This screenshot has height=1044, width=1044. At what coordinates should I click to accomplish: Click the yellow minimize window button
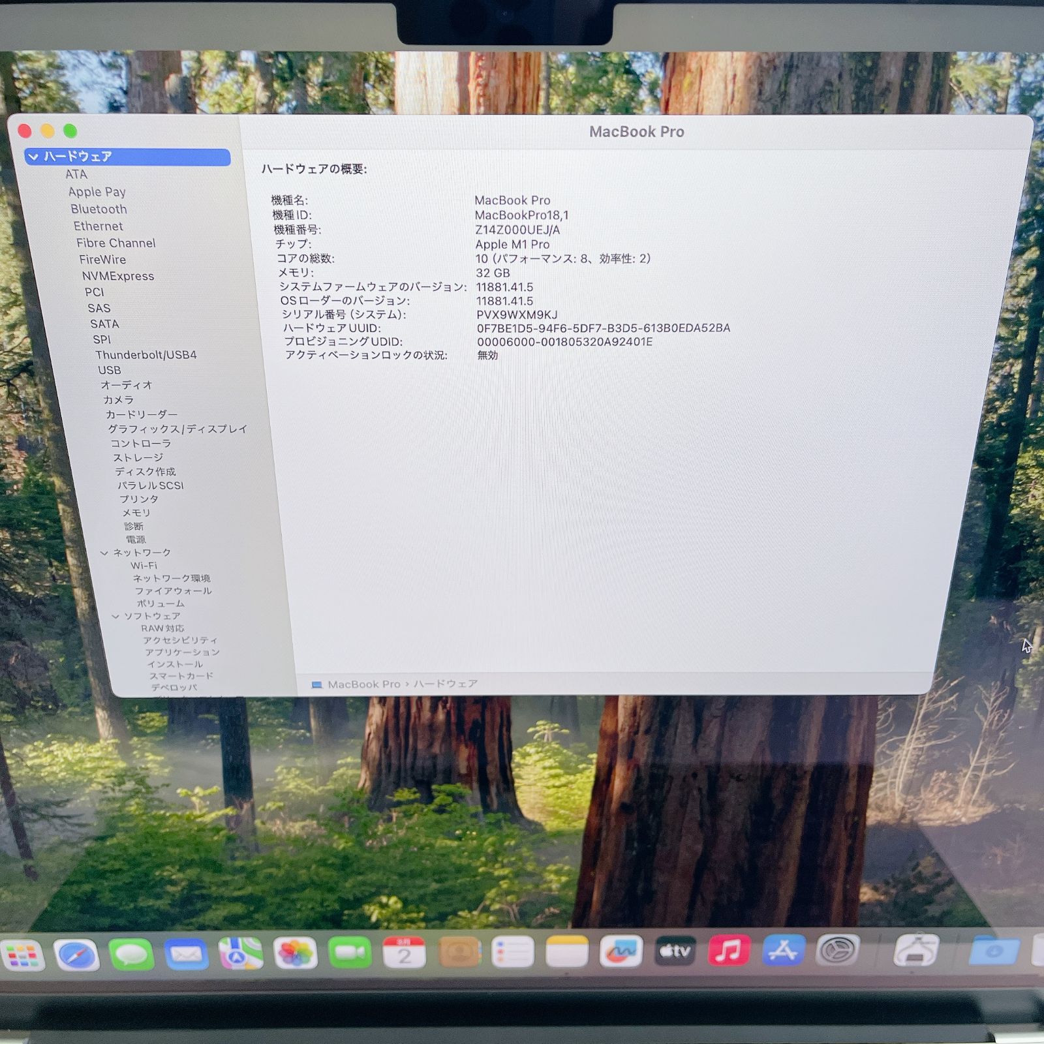click(48, 131)
